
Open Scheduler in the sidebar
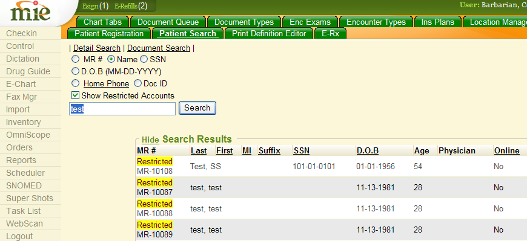point(30,173)
